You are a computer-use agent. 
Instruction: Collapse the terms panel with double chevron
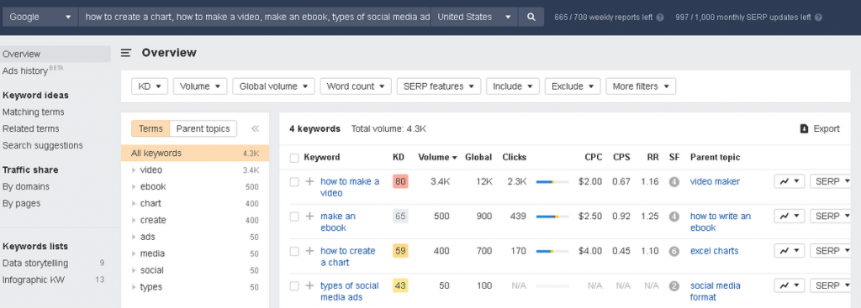(x=255, y=128)
